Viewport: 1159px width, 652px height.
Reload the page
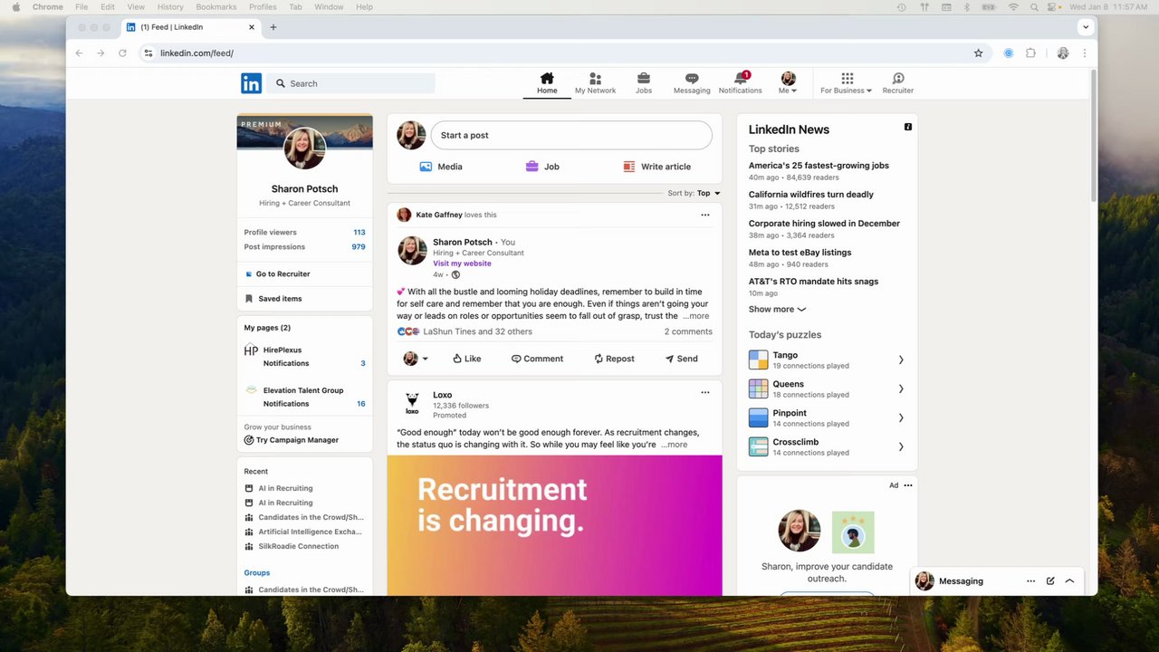(x=122, y=53)
